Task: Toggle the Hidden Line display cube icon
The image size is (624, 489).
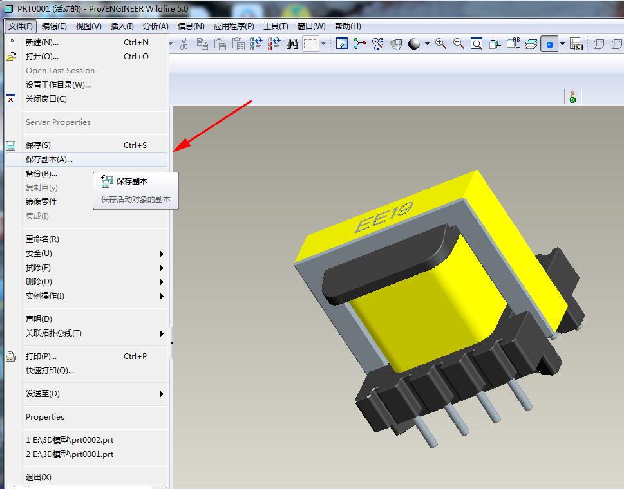Action: pos(616,44)
